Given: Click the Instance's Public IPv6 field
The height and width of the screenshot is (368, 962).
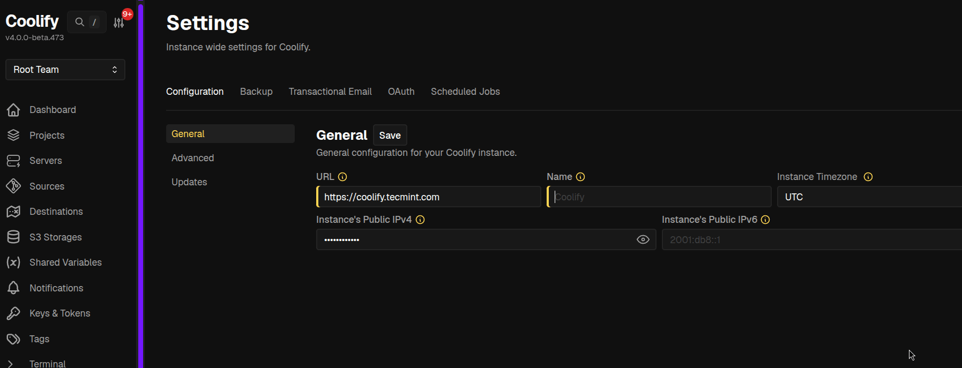Looking at the screenshot, I should coord(812,239).
